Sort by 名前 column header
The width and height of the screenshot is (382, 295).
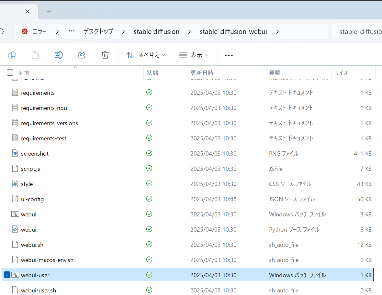click(24, 73)
